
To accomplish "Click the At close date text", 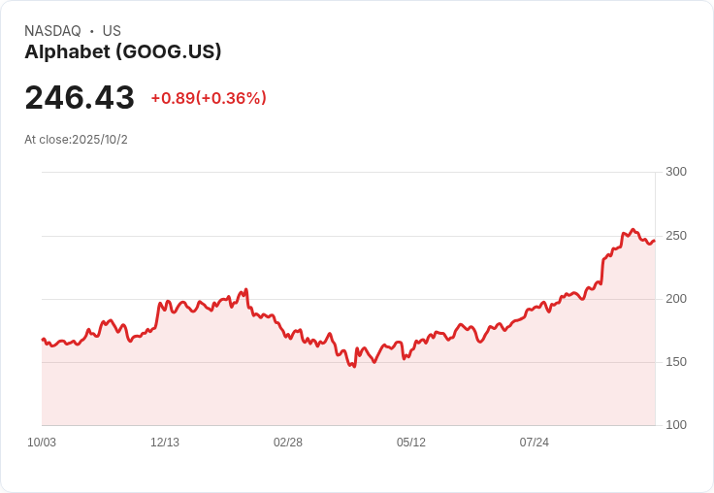I will pyautogui.click(x=76, y=140).
